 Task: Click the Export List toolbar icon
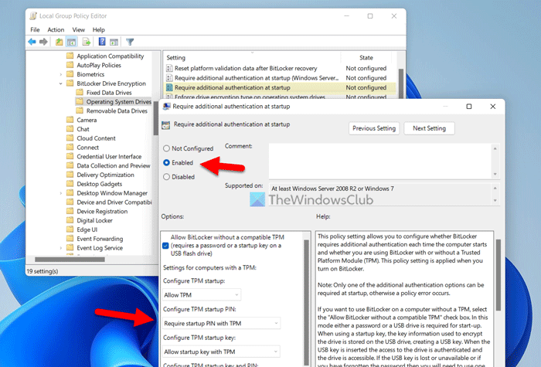[87, 42]
